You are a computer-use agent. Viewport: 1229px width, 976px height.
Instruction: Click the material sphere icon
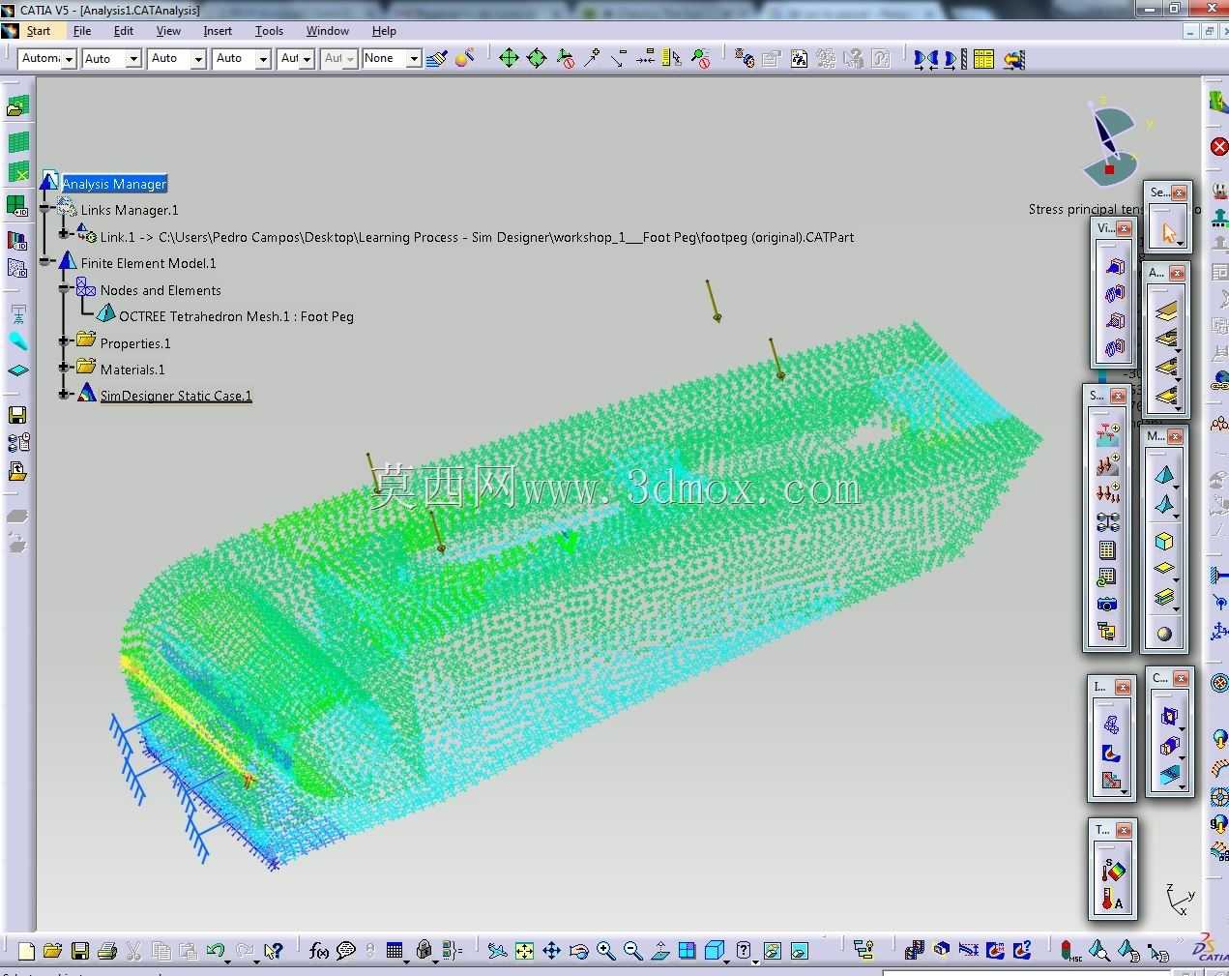[x=1164, y=635]
